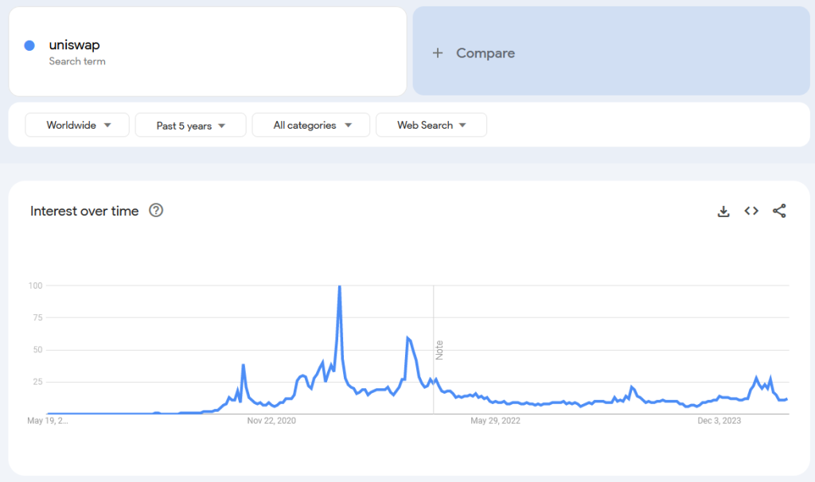
Task: Click the Interest over time heading
Action: click(84, 211)
